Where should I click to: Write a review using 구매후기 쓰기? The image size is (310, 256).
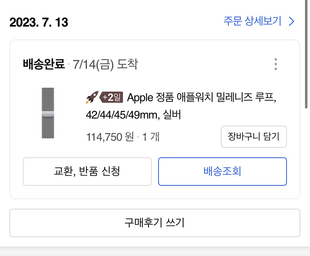click(x=155, y=223)
